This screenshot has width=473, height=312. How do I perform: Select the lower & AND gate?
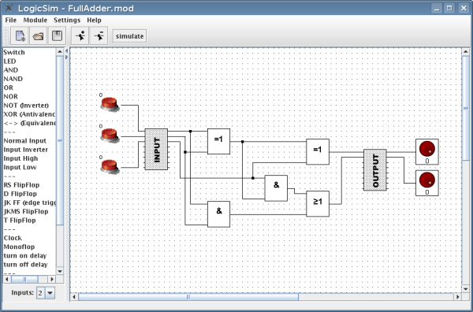pos(218,214)
